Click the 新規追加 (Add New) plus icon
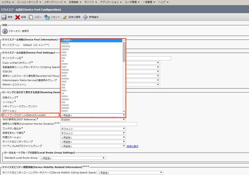 pos(85,17)
